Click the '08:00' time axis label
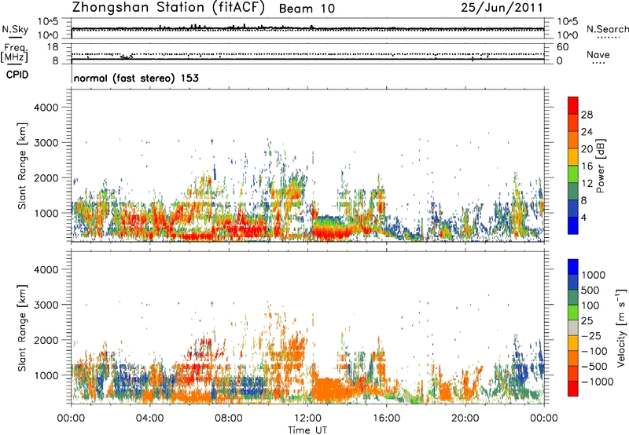Viewport: 629px width, 435px height. pyautogui.click(x=229, y=419)
